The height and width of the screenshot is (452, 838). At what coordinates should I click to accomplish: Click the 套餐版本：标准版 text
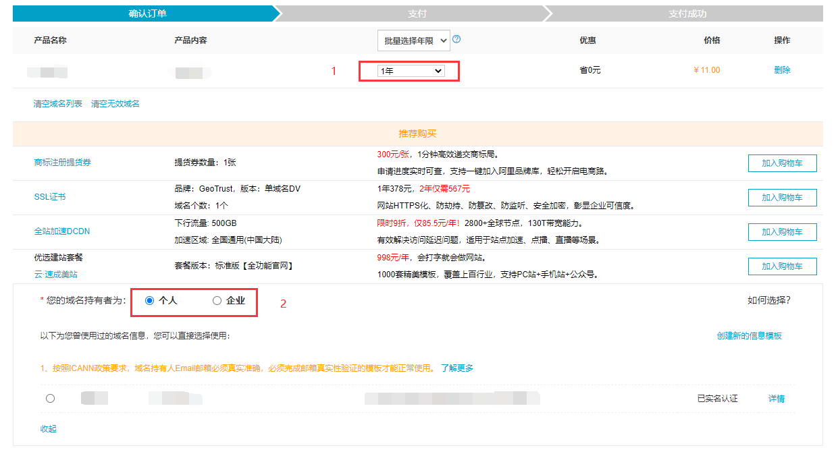point(234,266)
